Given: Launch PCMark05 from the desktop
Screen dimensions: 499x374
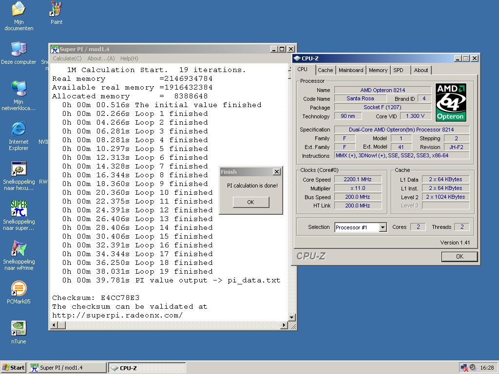Looking at the screenshot, I should point(19,293).
